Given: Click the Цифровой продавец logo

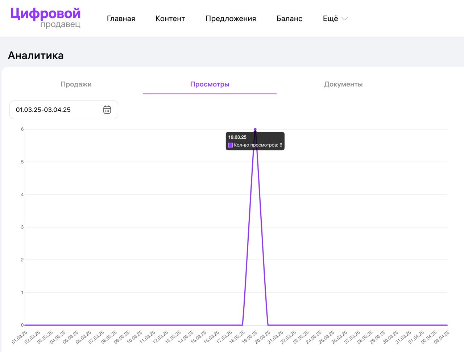Looking at the screenshot, I should [x=45, y=18].
